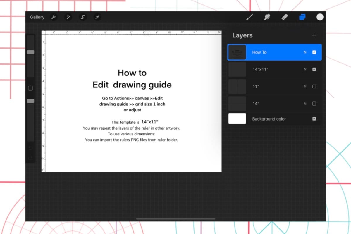This screenshot has height=234, width=351.
Task: Click the How To layer thumbnail
Action: point(237,52)
